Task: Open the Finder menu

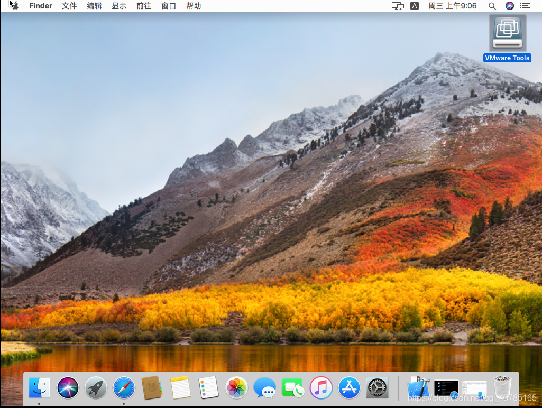Action: pyautogui.click(x=40, y=6)
